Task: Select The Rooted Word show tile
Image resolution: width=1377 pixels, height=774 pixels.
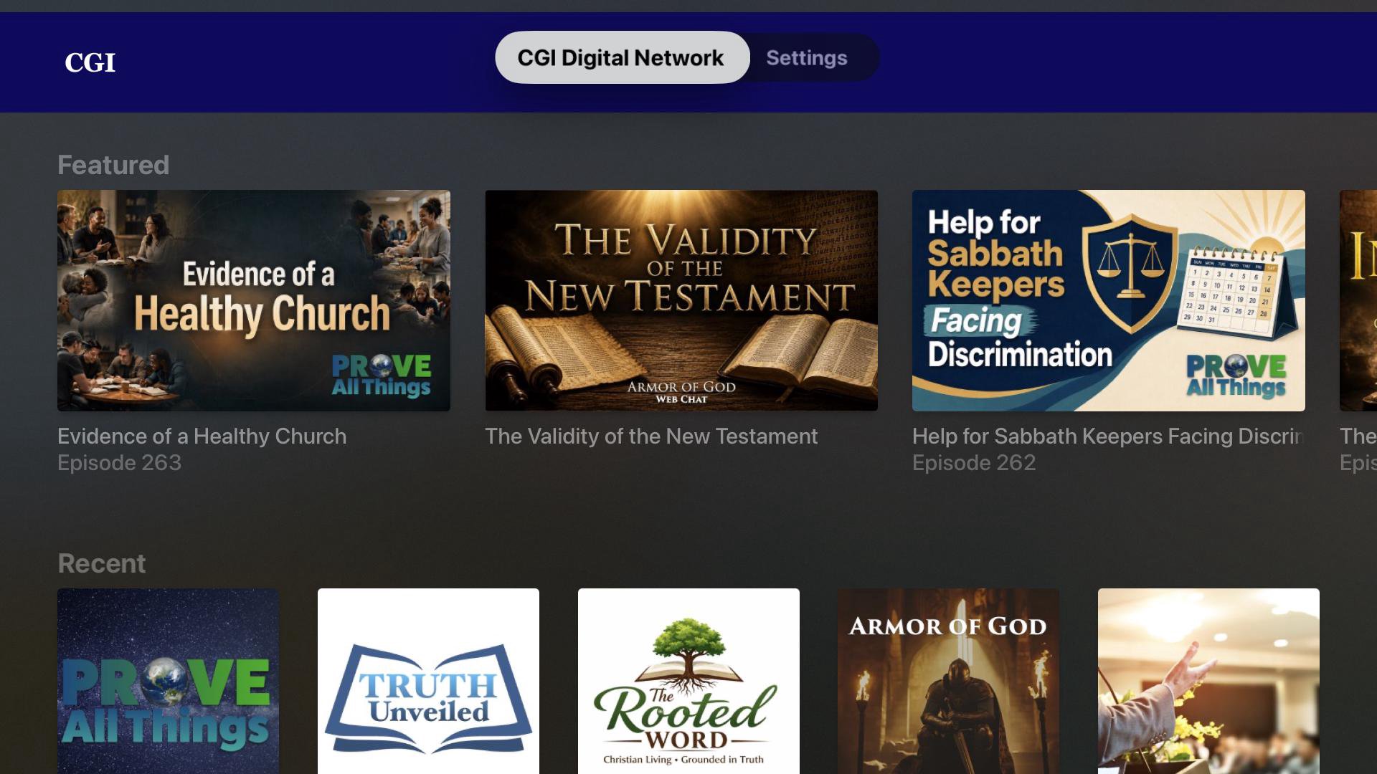Action: [x=688, y=681]
